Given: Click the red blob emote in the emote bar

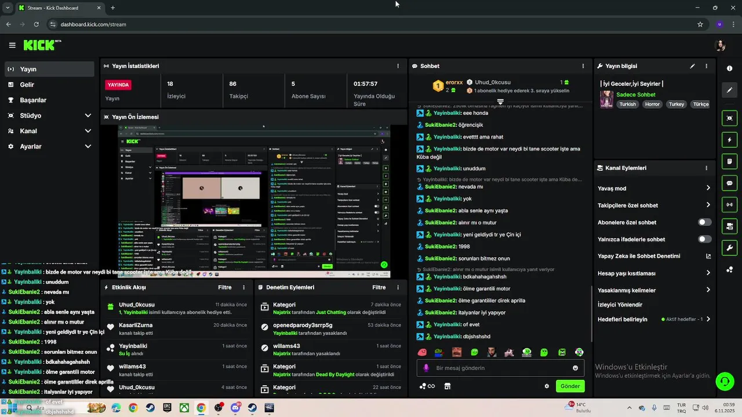Looking at the screenshot, I should 422,352.
